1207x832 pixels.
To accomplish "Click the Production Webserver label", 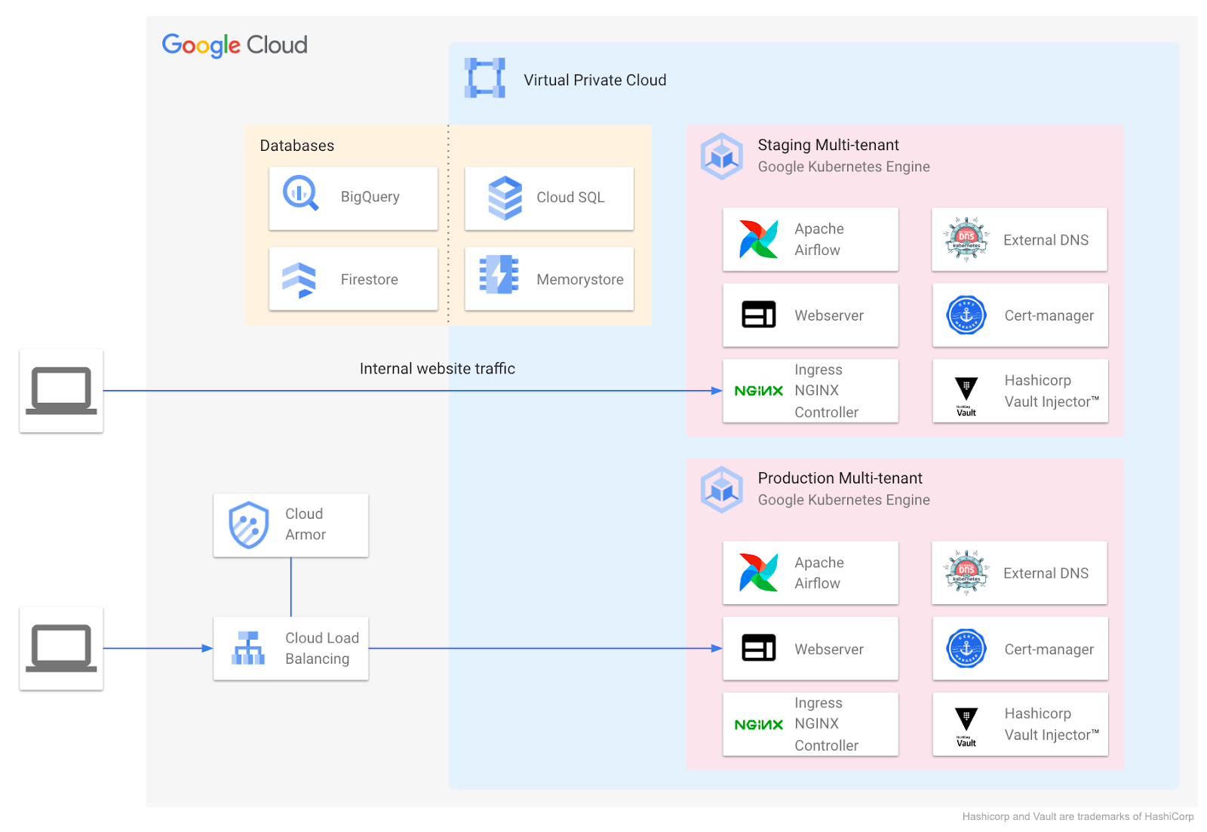I will click(829, 649).
